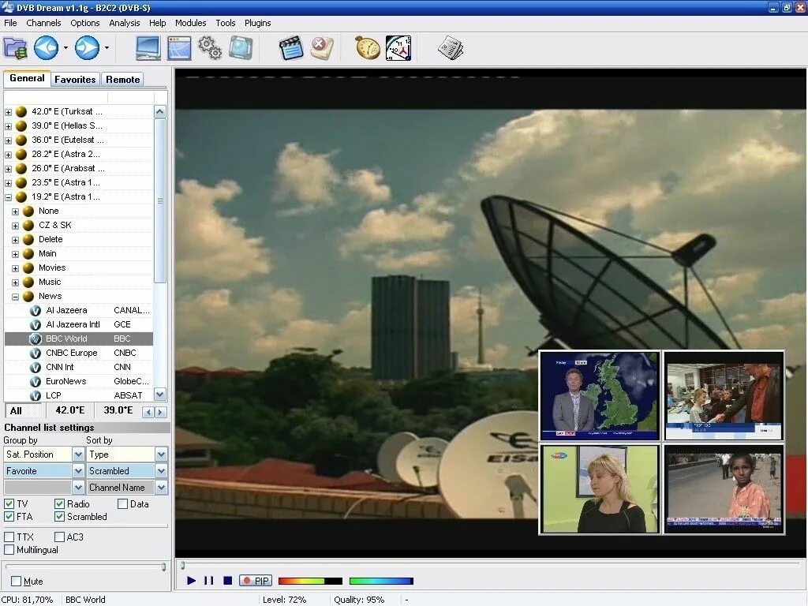Expand the 28.2° E Astra 2 satellite
This screenshot has height=606, width=808.
click(8, 155)
